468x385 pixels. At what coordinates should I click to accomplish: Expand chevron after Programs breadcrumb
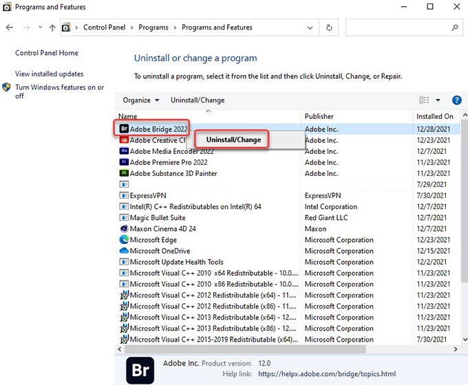[175, 27]
